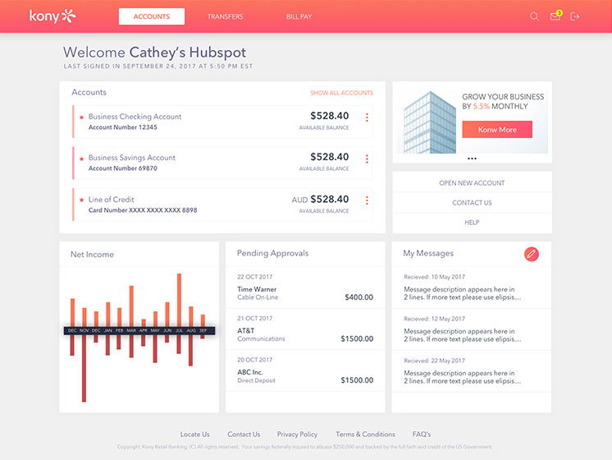Click the Konw More button
Screen dimensions: 612x460
[497, 129]
